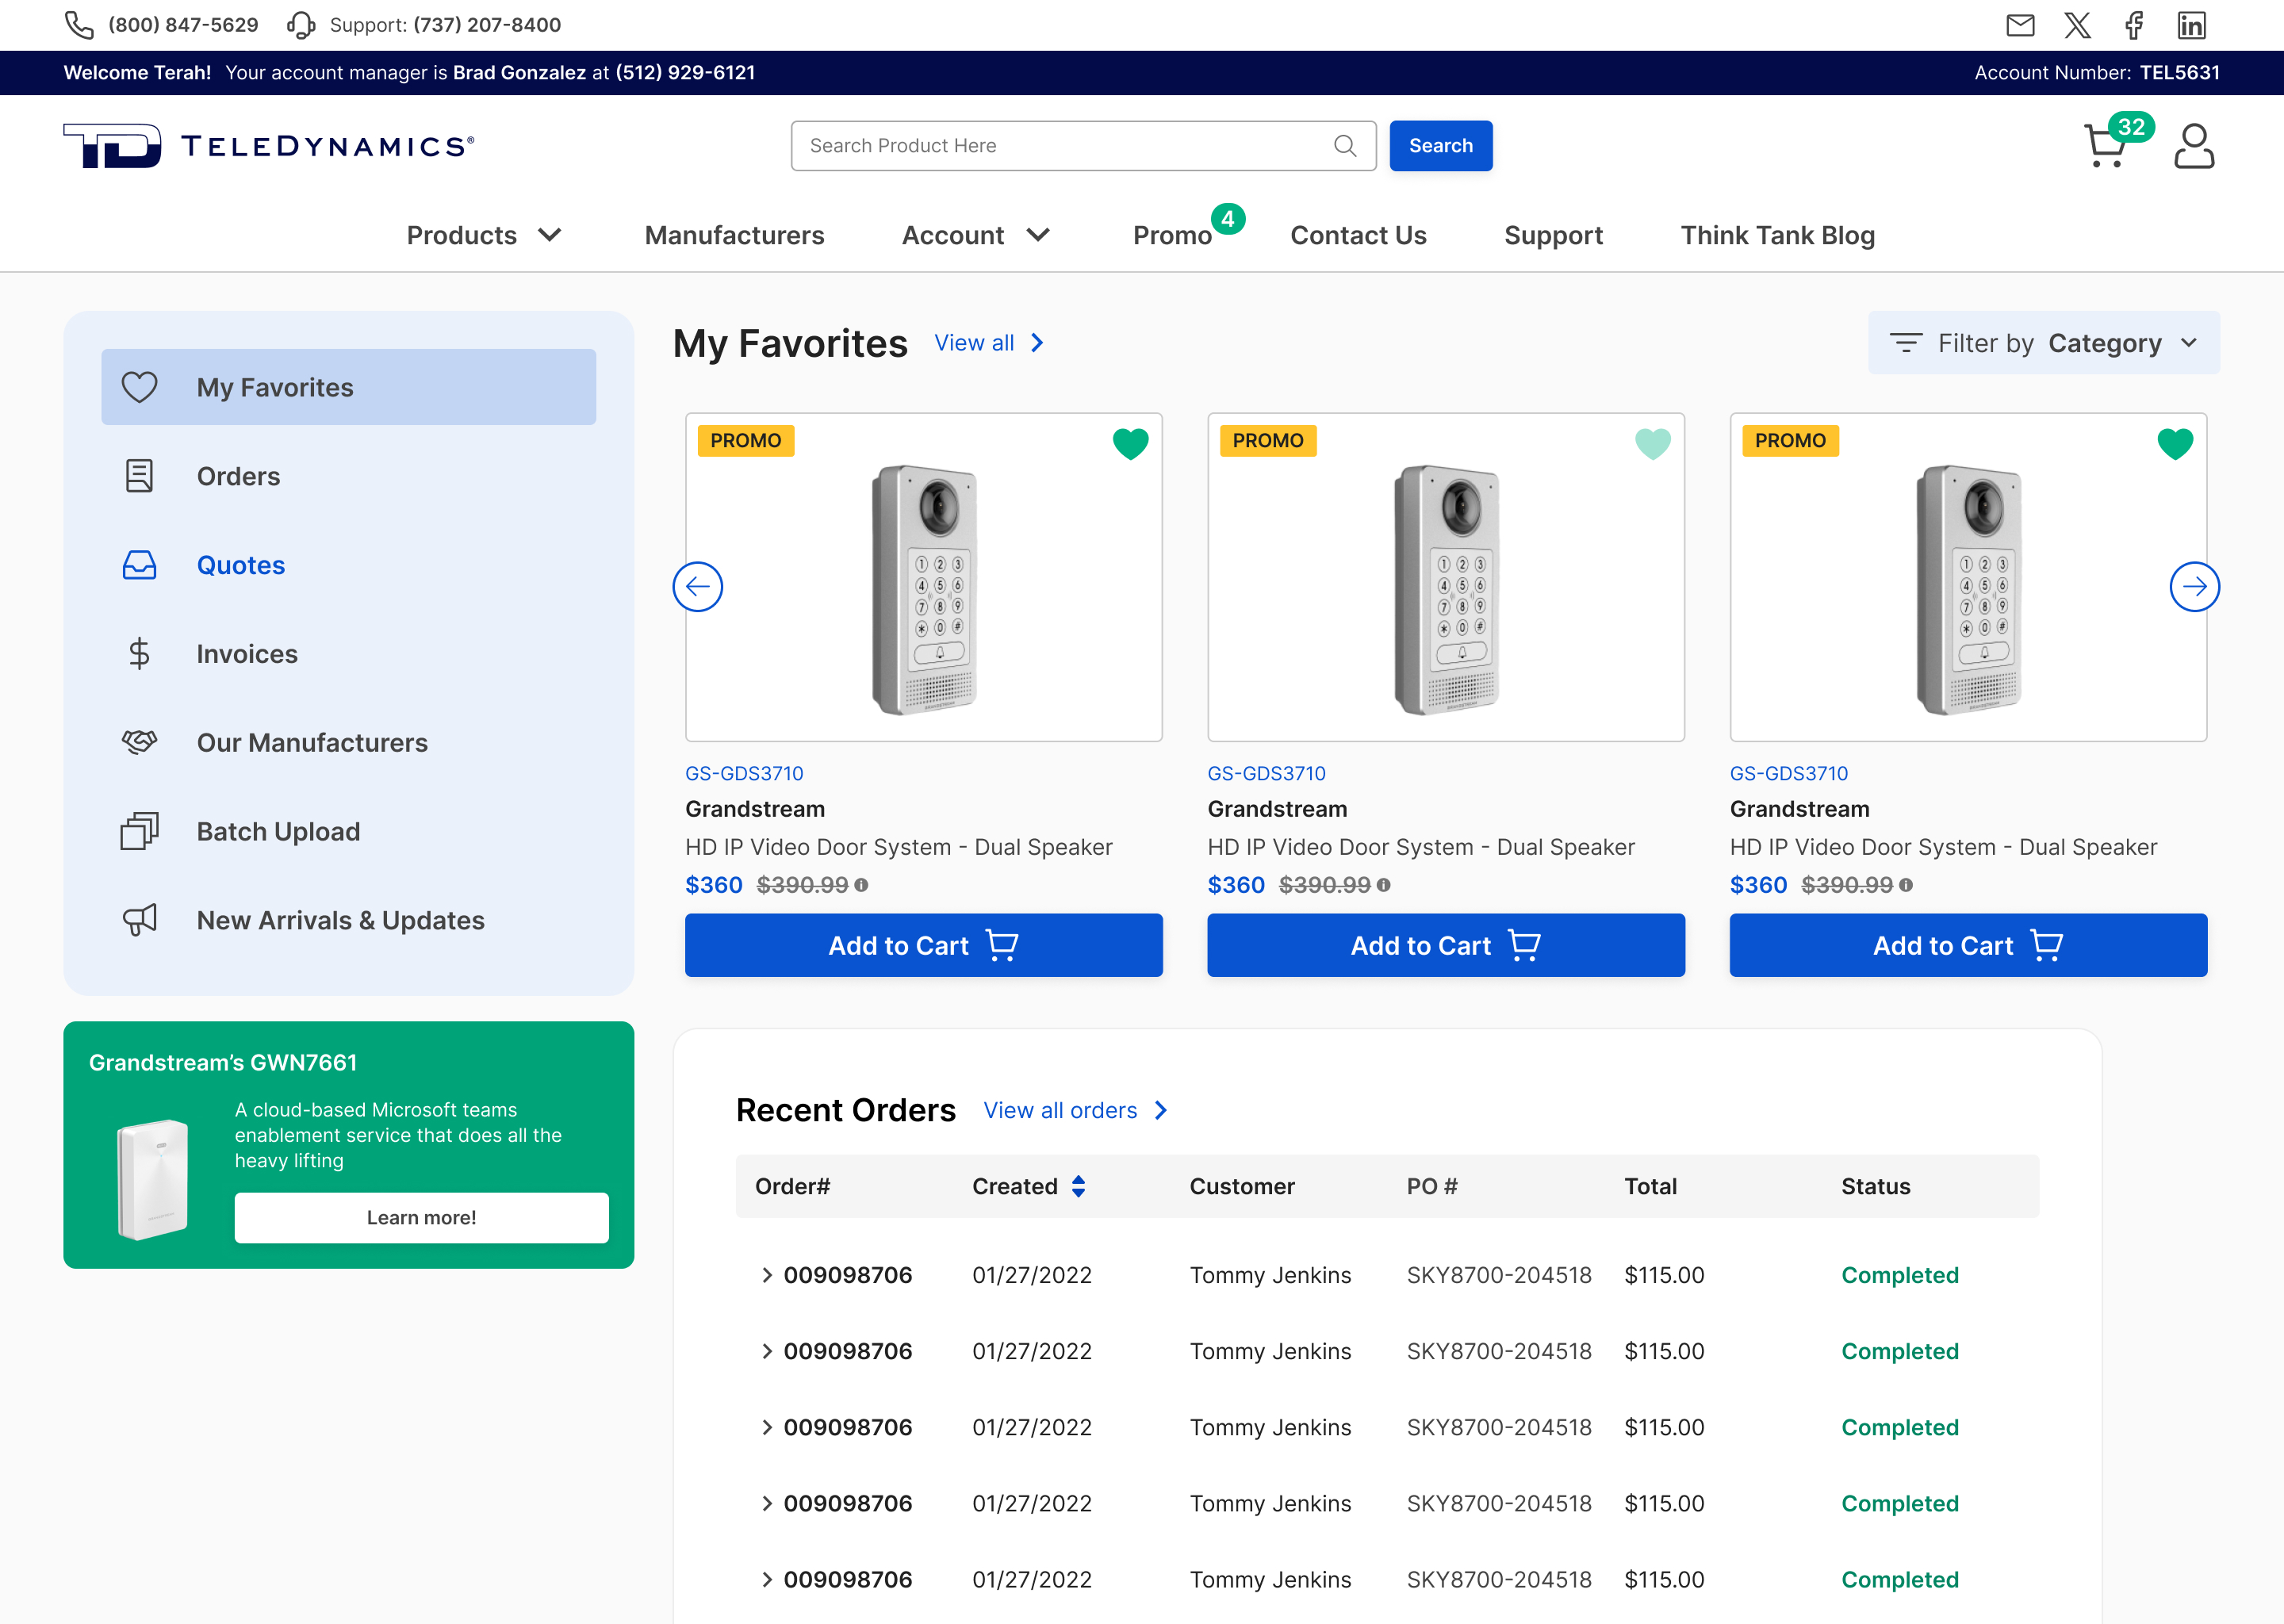Click price info icon on second product
The width and height of the screenshot is (2284, 1624).
1383,885
